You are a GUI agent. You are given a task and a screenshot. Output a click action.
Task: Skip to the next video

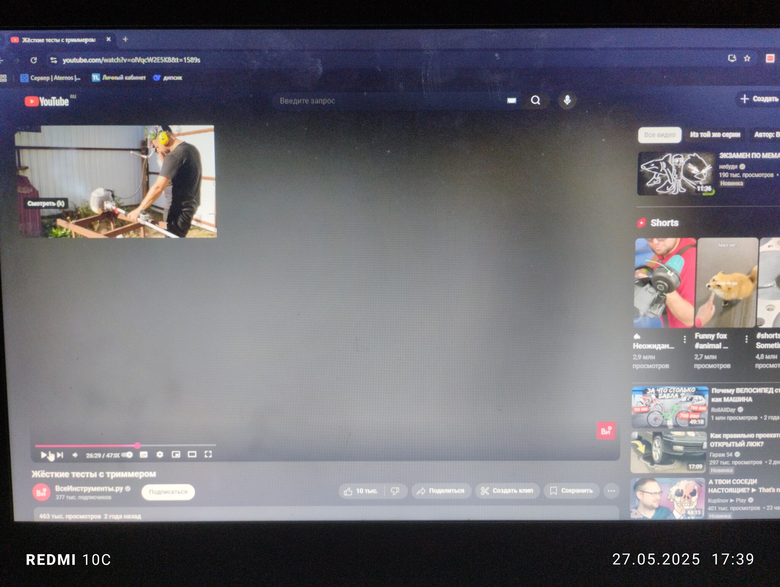[x=60, y=455]
